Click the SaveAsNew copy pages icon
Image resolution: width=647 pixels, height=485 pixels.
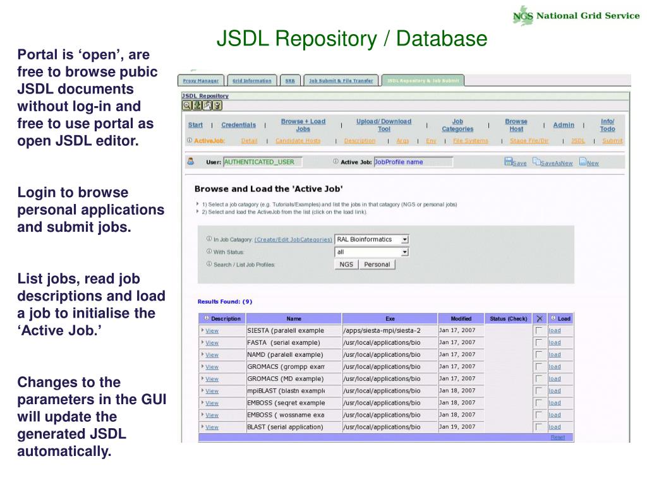(536, 161)
